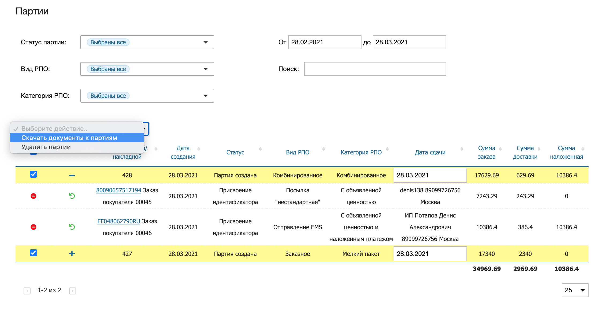This screenshot has width=610, height=311.
Task: Open tracking link 80090657517194
Action: [x=119, y=190]
